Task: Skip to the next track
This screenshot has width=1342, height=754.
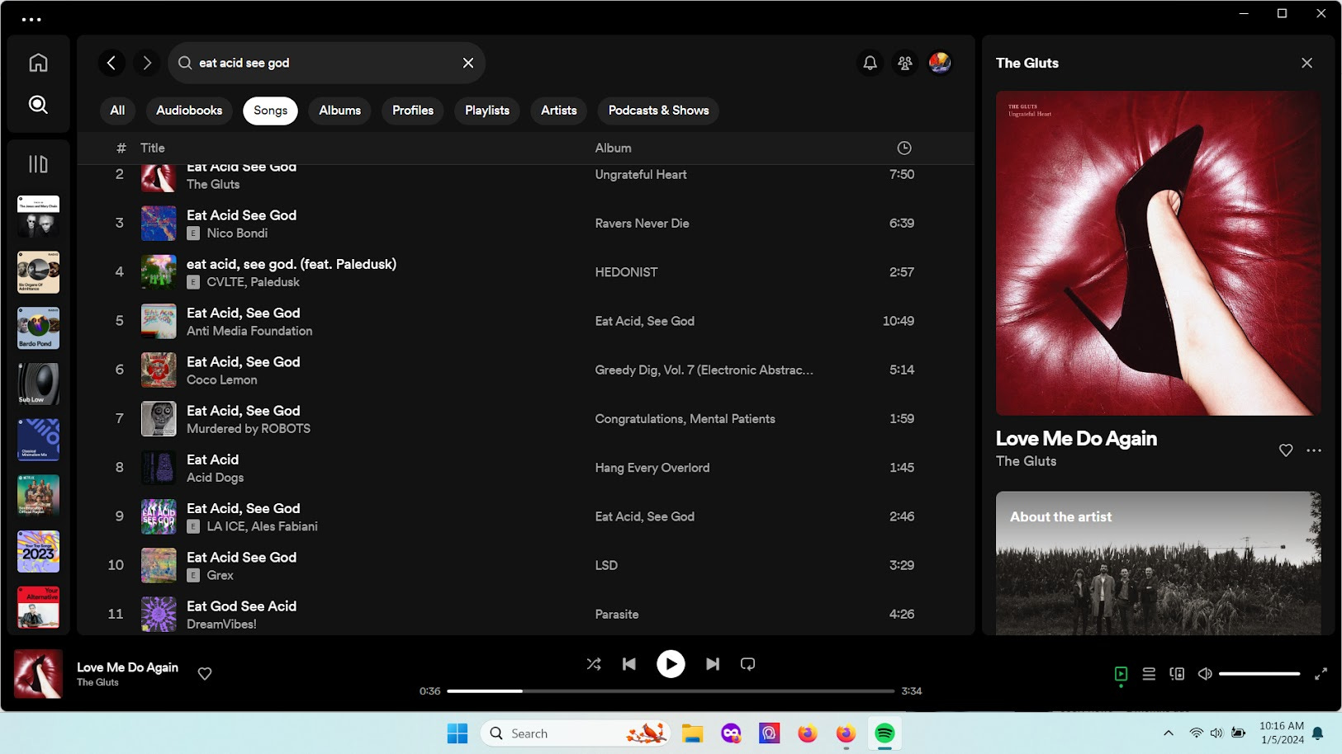Action: [712, 664]
